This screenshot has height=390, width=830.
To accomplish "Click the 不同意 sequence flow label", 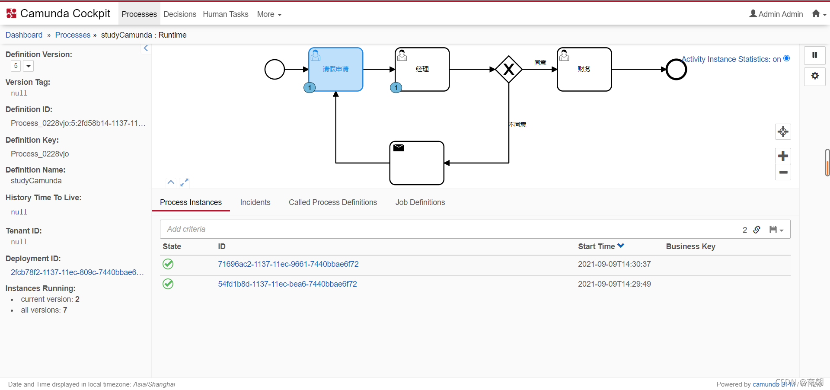I will (x=517, y=125).
